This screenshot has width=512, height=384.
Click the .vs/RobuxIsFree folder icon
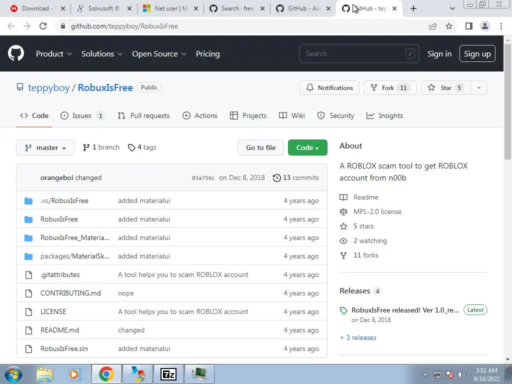pyautogui.click(x=28, y=201)
